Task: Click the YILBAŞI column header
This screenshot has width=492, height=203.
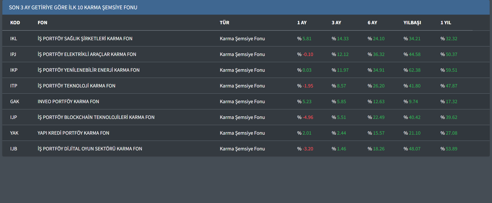Action: [x=412, y=23]
